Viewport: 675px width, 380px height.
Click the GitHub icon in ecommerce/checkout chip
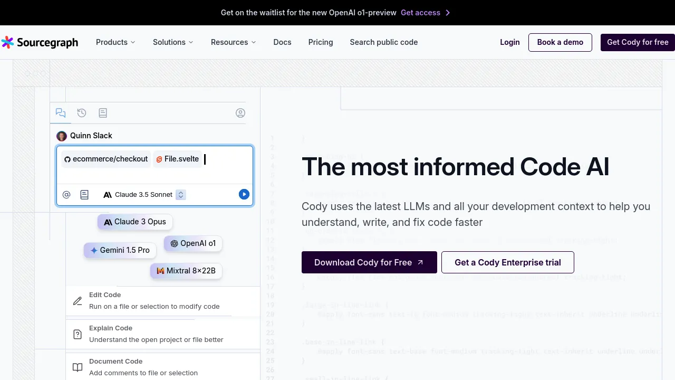coord(67,159)
